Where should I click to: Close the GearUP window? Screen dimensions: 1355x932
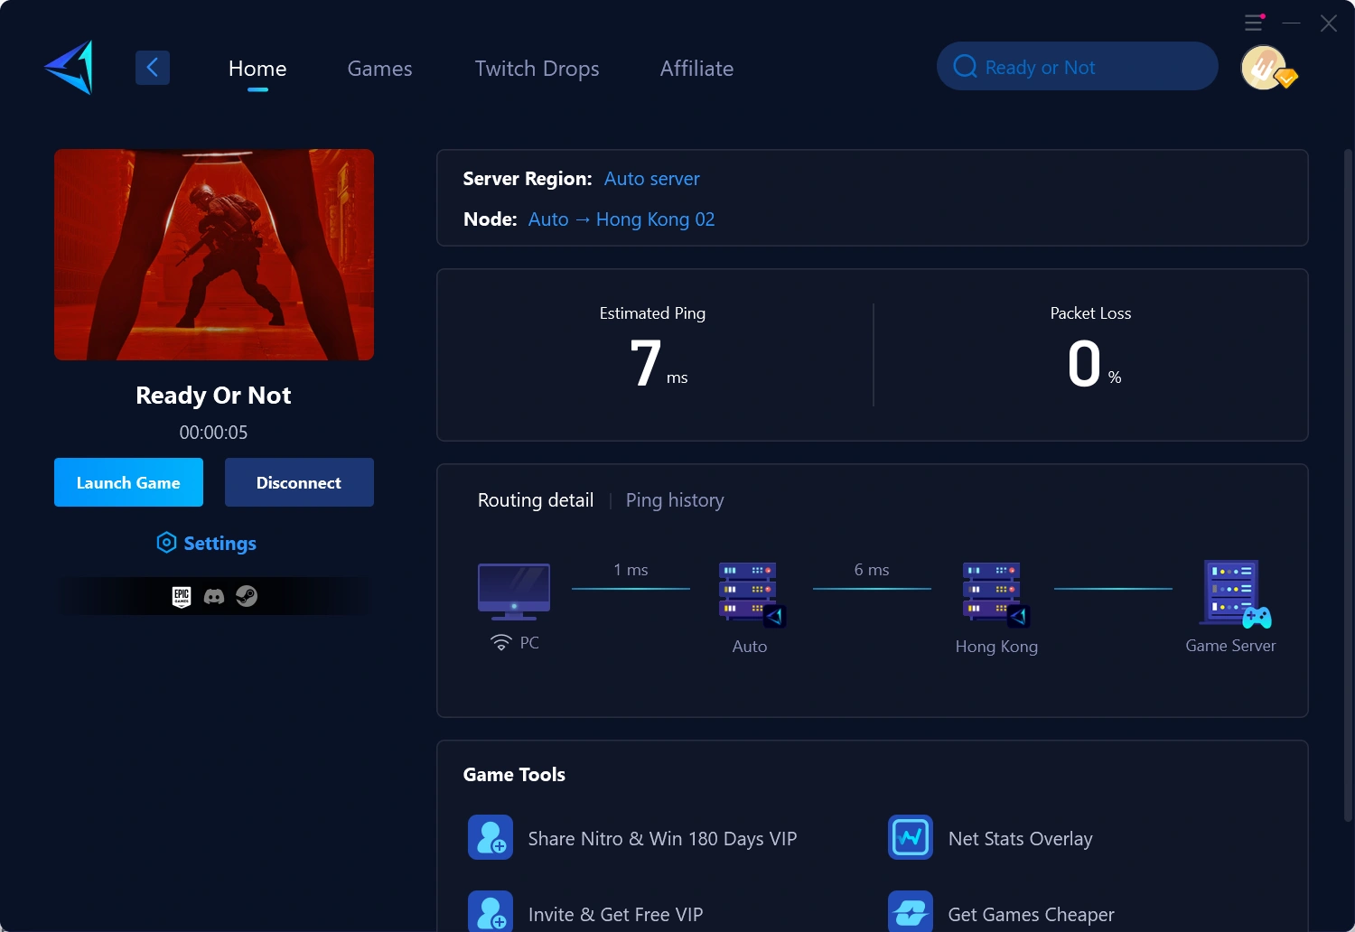(1328, 23)
